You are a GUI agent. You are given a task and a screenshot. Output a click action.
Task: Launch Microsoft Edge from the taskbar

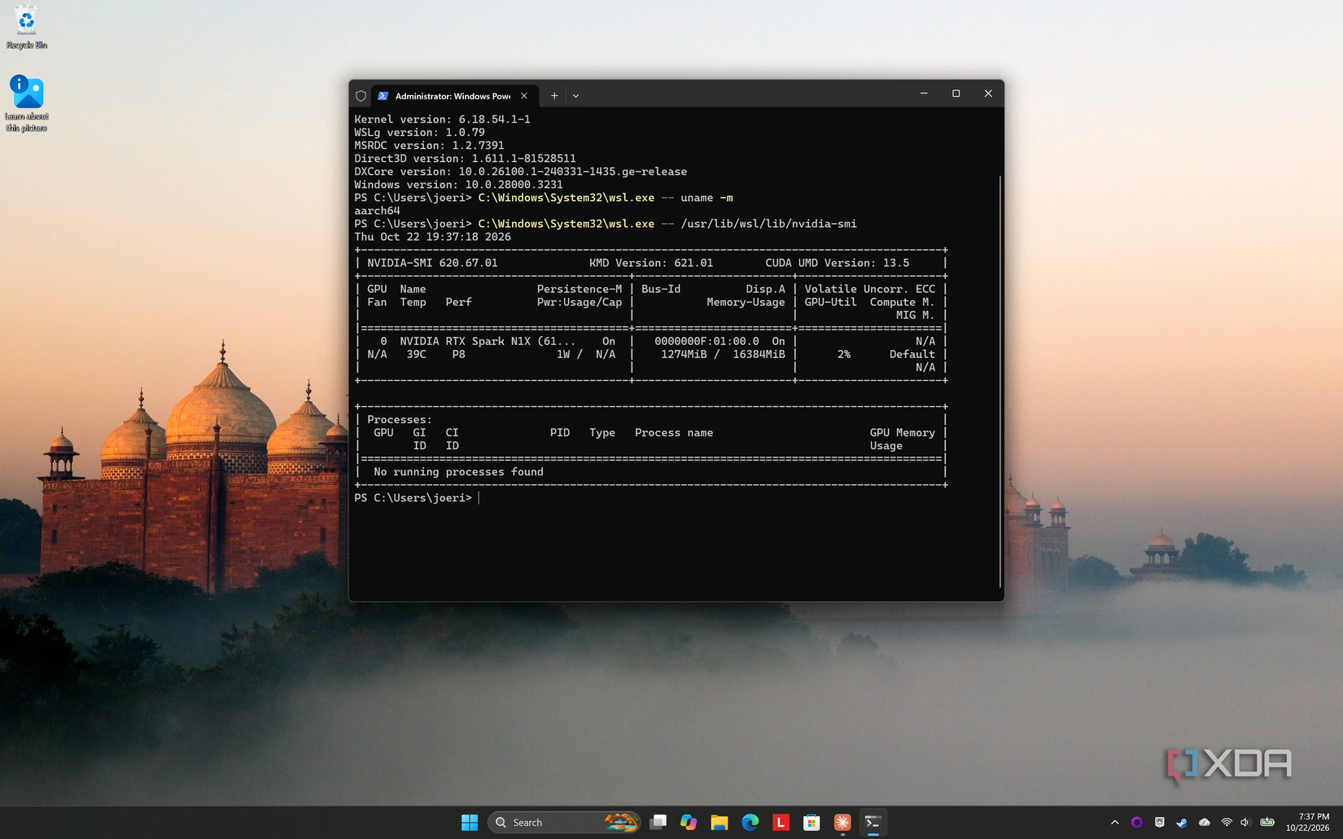(750, 823)
